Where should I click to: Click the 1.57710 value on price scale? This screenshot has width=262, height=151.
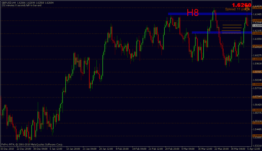pyautogui.click(x=257, y=88)
